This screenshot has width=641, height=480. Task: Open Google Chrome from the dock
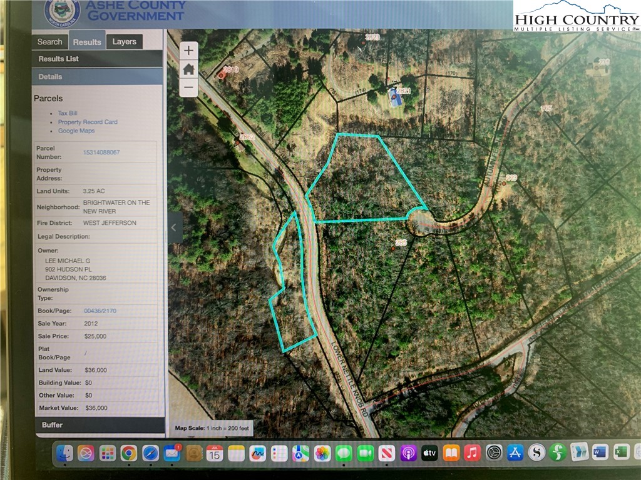(129, 453)
